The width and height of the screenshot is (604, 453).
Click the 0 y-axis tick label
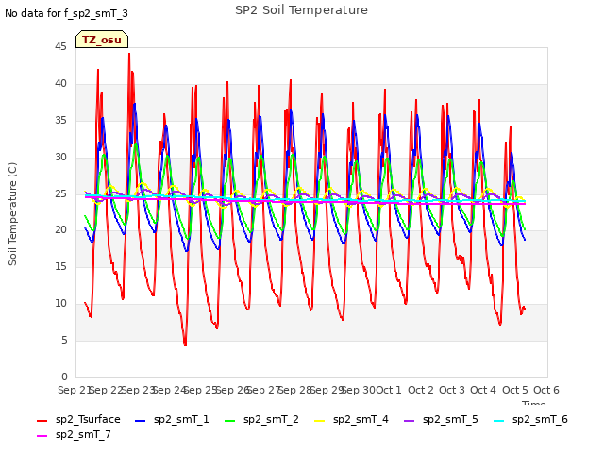click(64, 377)
